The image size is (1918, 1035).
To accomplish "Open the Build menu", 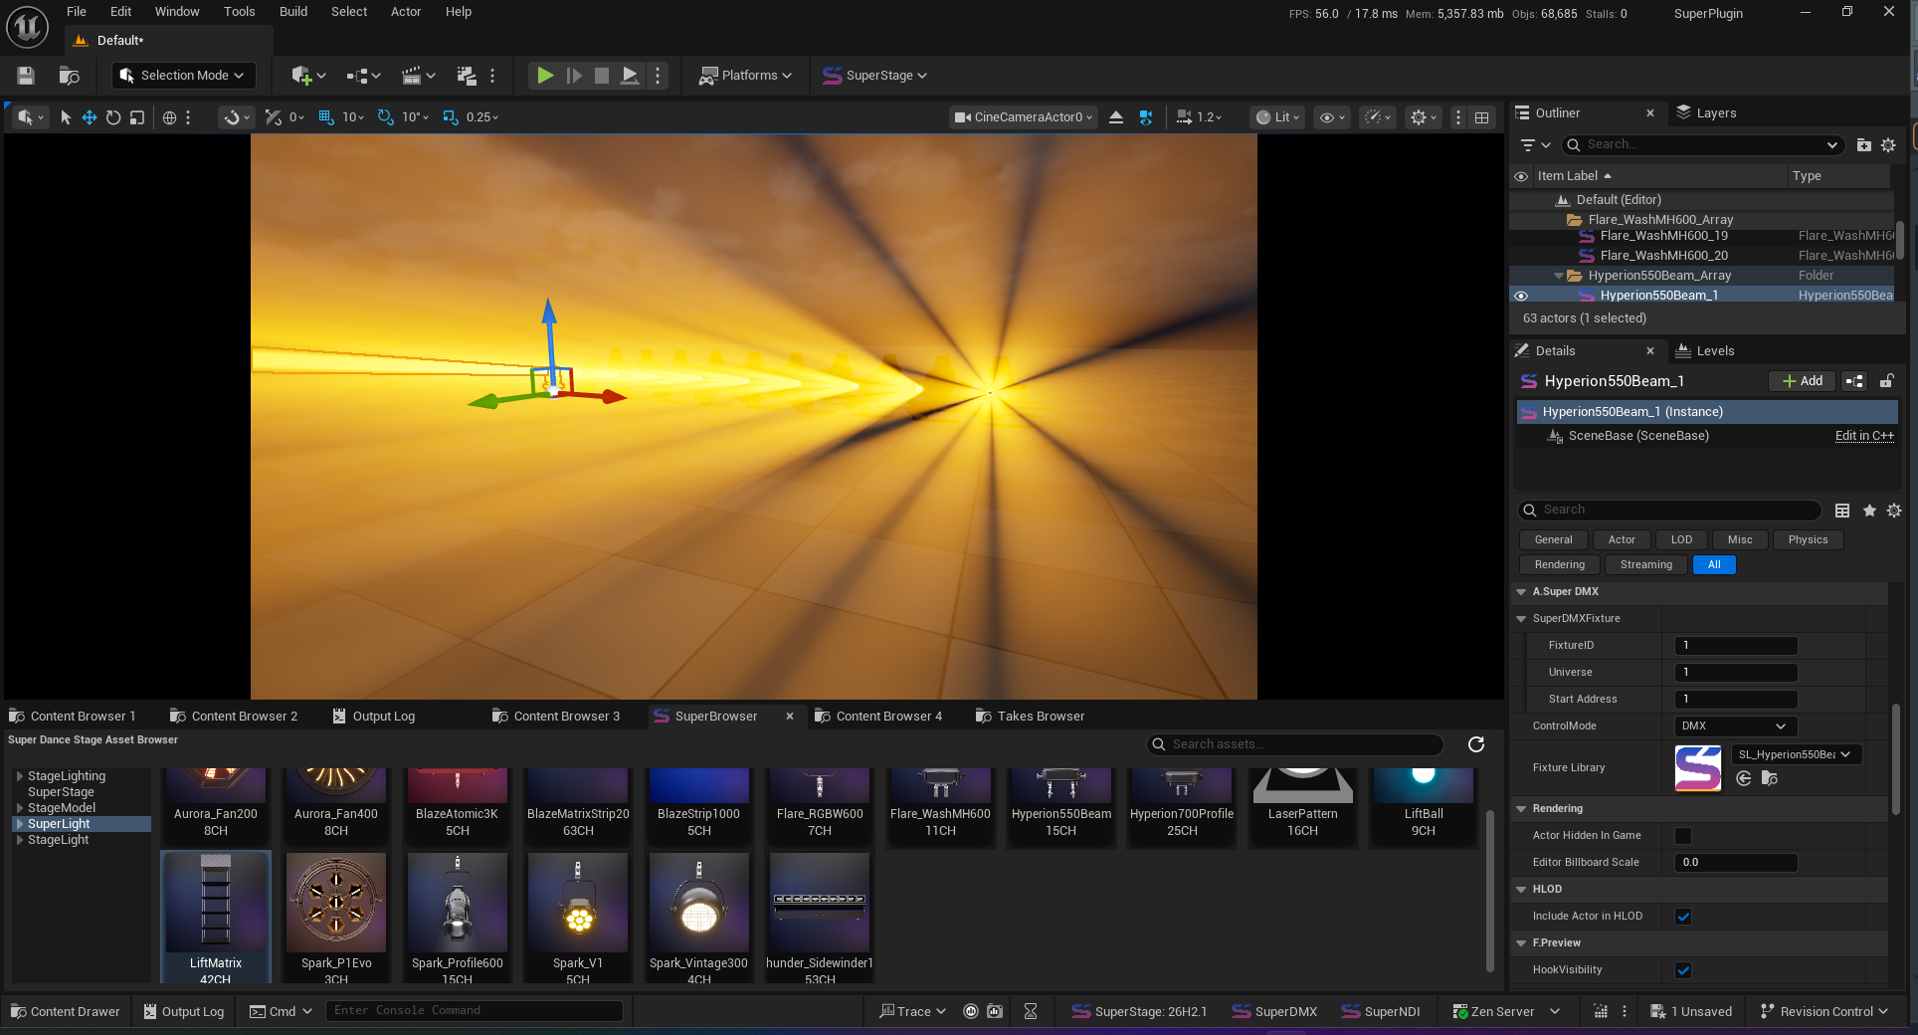I will coord(293,12).
